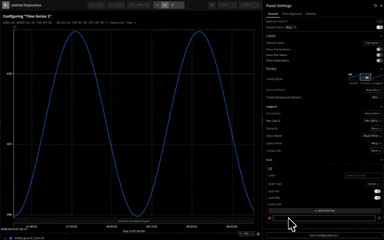This screenshot has height=240, width=384.
Task: Click the info icon next to WebGL traces Beta
Action: (x=295, y=27)
